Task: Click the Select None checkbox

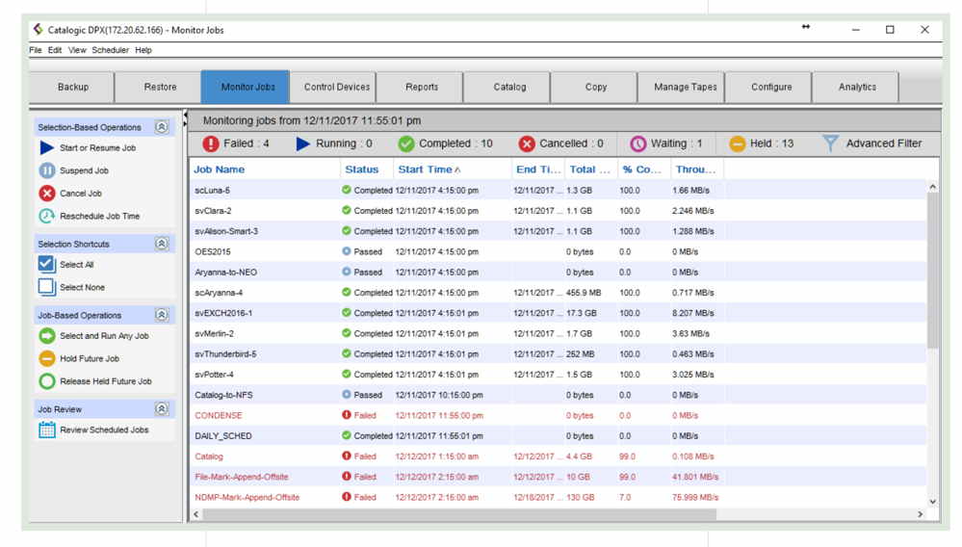Action: point(46,287)
